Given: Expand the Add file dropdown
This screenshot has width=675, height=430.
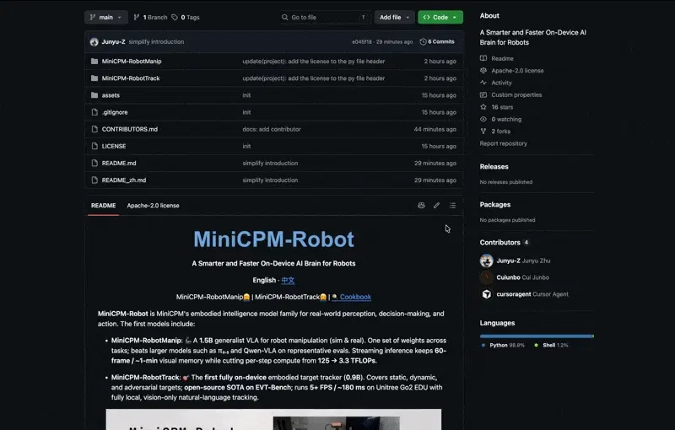Looking at the screenshot, I should click(x=394, y=17).
